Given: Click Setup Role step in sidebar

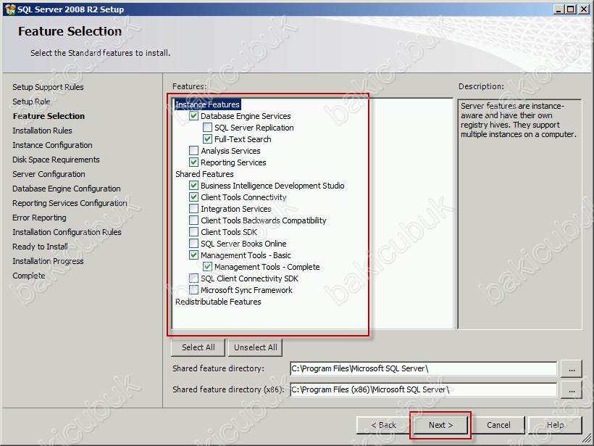Looking at the screenshot, I should [x=31, y=102].
